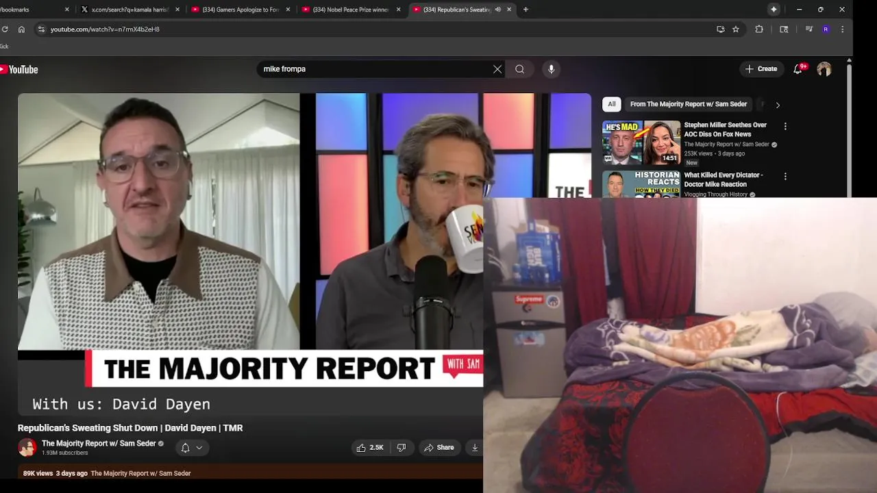The image size is (877, 493).
Task: Close the x.com search tab
Action: (177, 10)
